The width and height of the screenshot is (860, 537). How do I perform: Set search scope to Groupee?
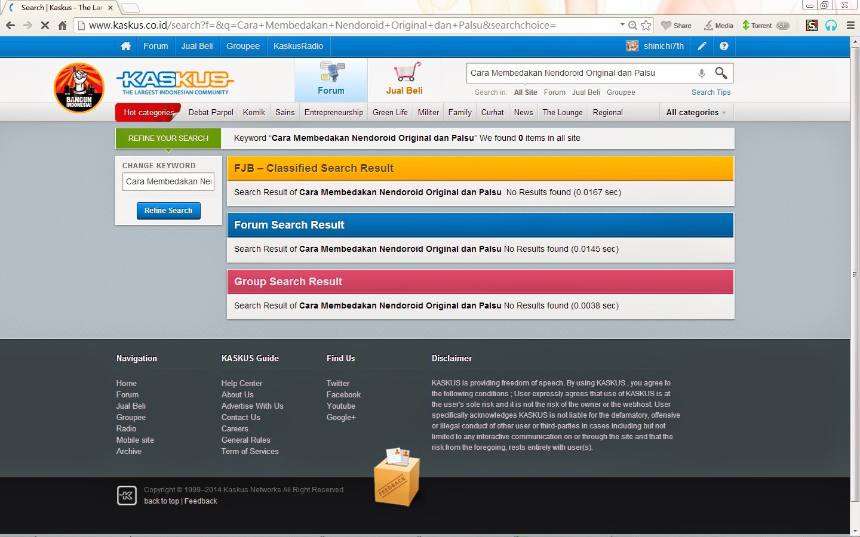(x=621, y=92)
